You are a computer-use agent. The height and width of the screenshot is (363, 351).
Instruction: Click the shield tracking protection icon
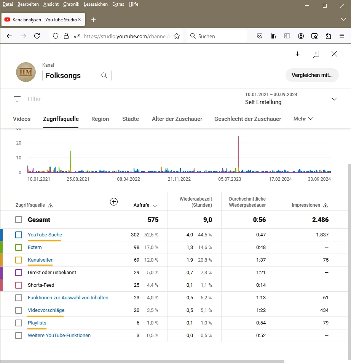pyautogui.click(x=56, y=36)
